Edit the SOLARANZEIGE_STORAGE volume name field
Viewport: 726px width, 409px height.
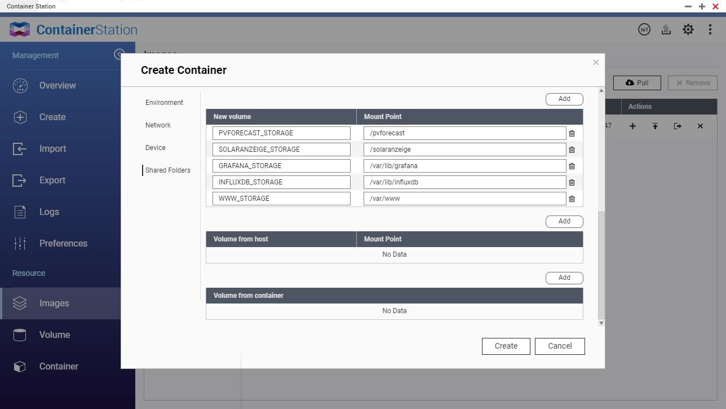(x=281, y=149)
